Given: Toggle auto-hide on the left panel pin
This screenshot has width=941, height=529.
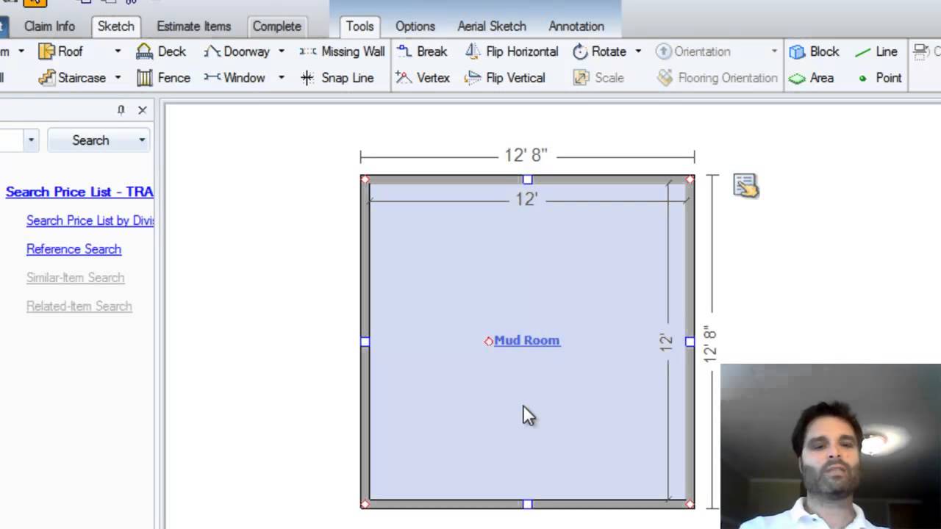Looking at the screenshot, I should (121, 109).
